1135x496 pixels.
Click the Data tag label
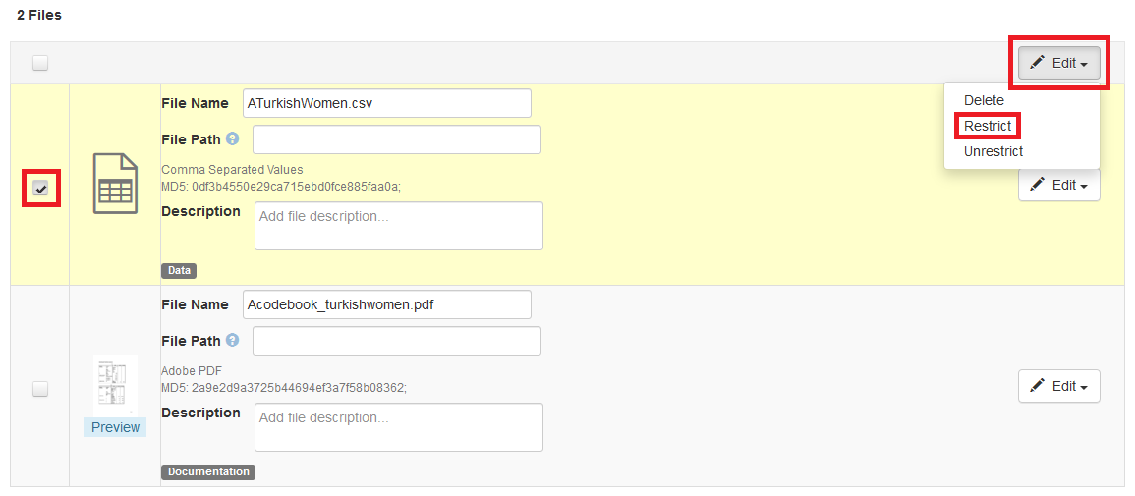(179, 271)
